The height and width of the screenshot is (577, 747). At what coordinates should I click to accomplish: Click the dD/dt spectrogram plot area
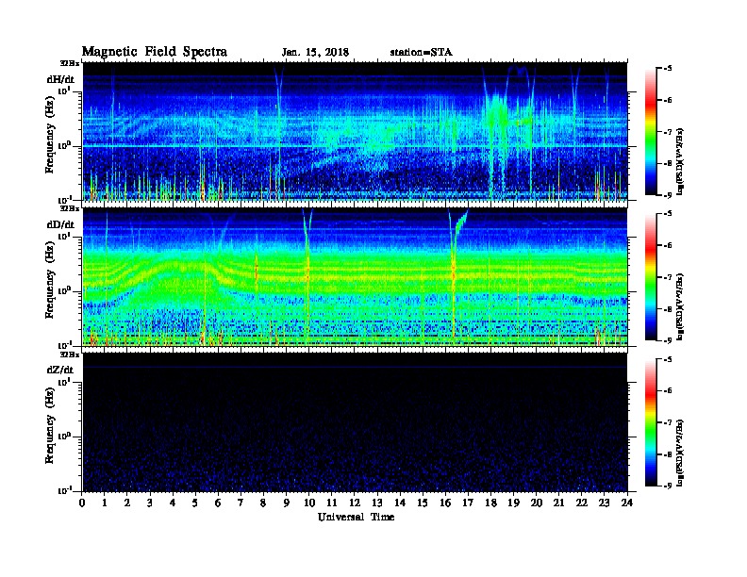(x=355, y=276)
